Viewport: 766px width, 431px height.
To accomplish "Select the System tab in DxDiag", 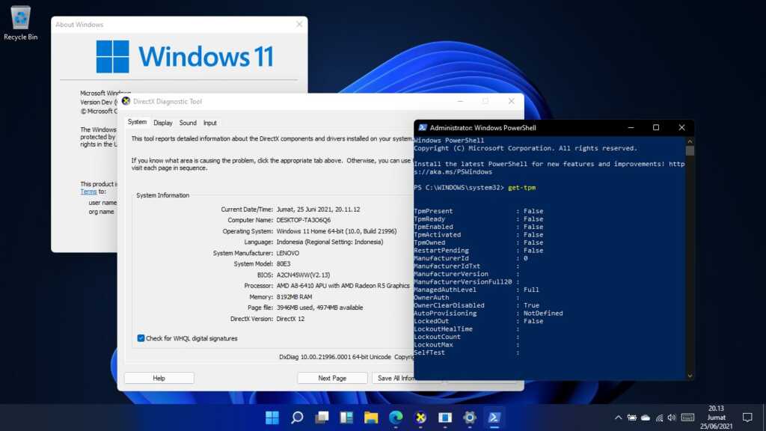I will 137,122.
